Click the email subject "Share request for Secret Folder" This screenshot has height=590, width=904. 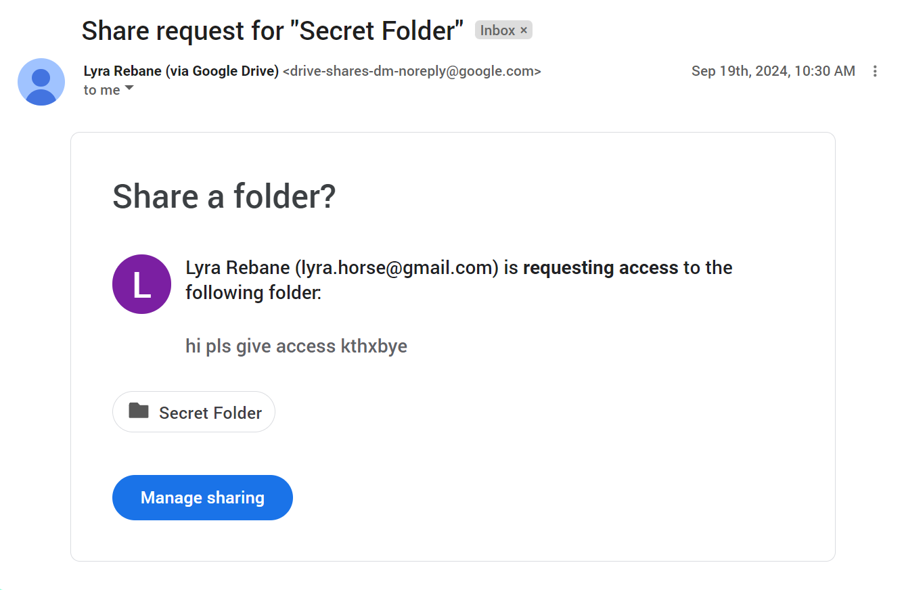click(x=272, y=30)
